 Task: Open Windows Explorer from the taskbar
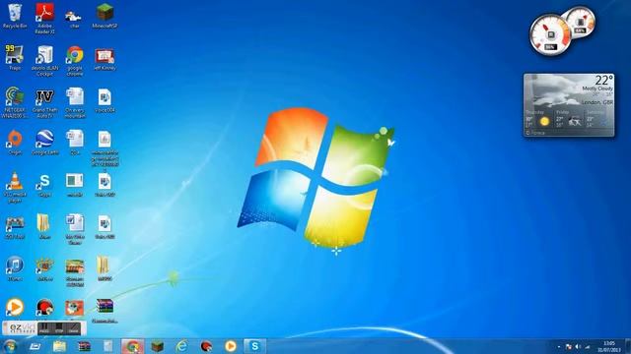tap(59, 346)
